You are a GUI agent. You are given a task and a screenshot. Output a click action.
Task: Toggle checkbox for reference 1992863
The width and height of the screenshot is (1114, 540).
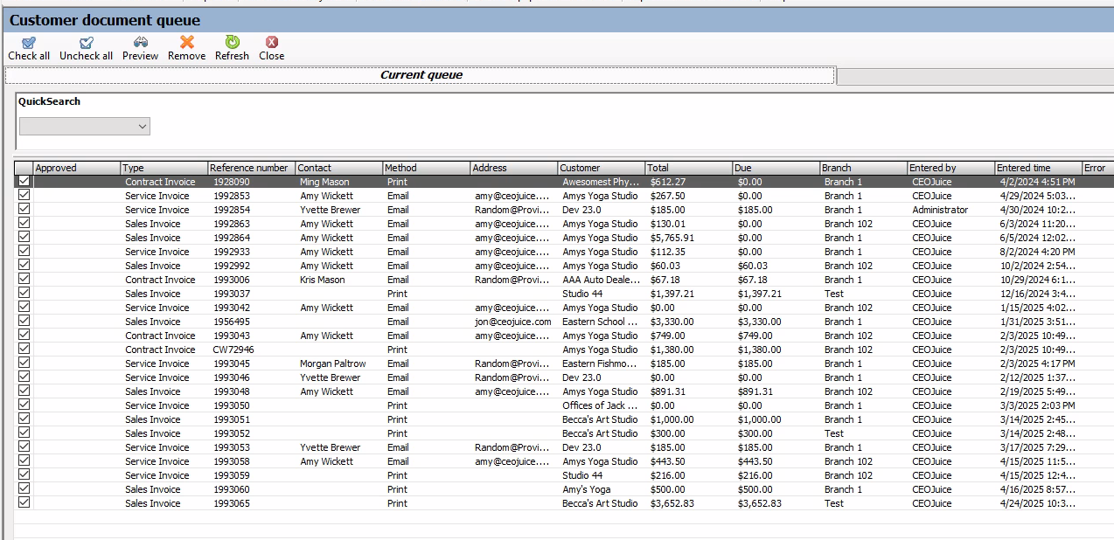pos(24,224)
